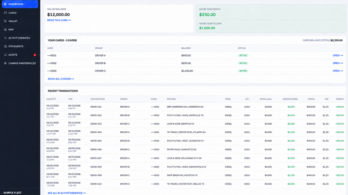The width and height of the screenshot is (348, 195).
Task: Click transaction DEMO-005
Action: click(x=96, y=141)
